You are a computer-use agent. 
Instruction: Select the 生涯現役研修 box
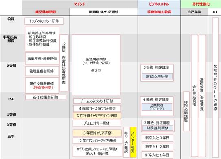[96, 65]
